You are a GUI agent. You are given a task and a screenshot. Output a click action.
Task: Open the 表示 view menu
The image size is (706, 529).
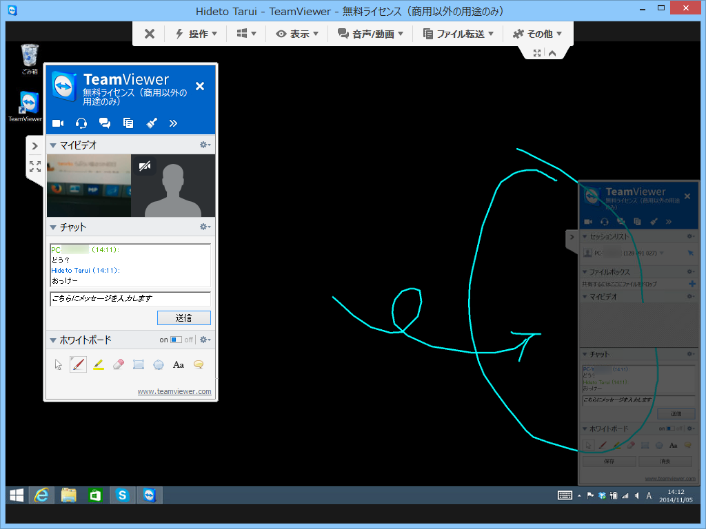(297, 34)
